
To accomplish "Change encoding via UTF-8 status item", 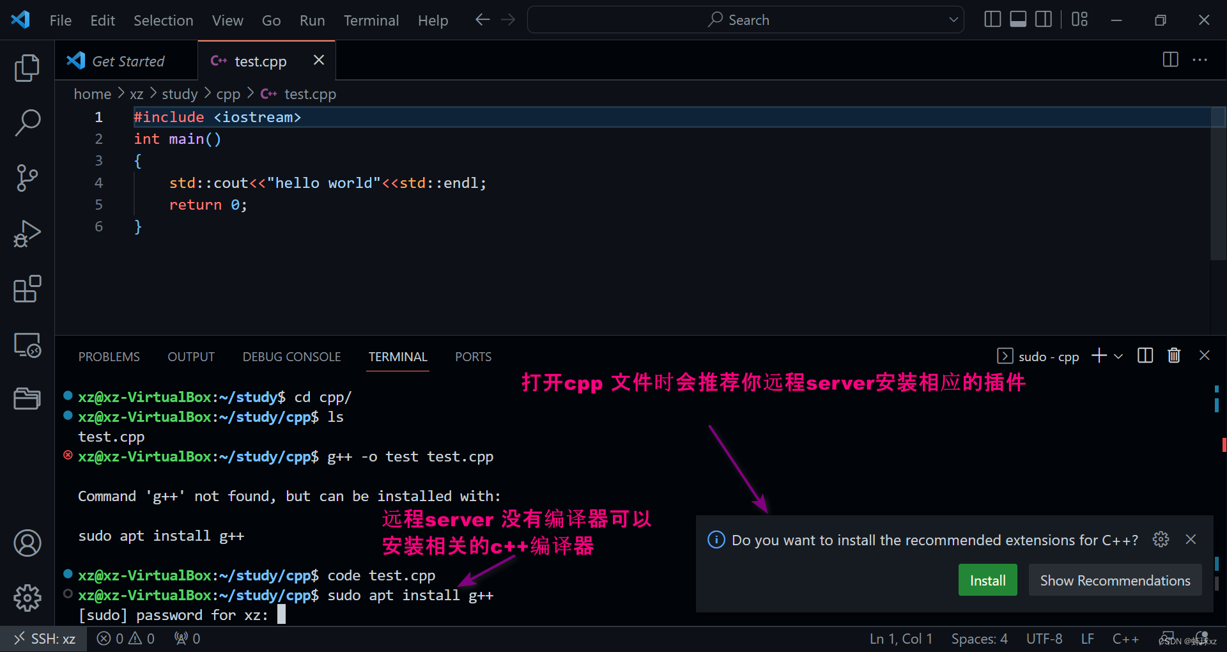I will point(1044,639).
